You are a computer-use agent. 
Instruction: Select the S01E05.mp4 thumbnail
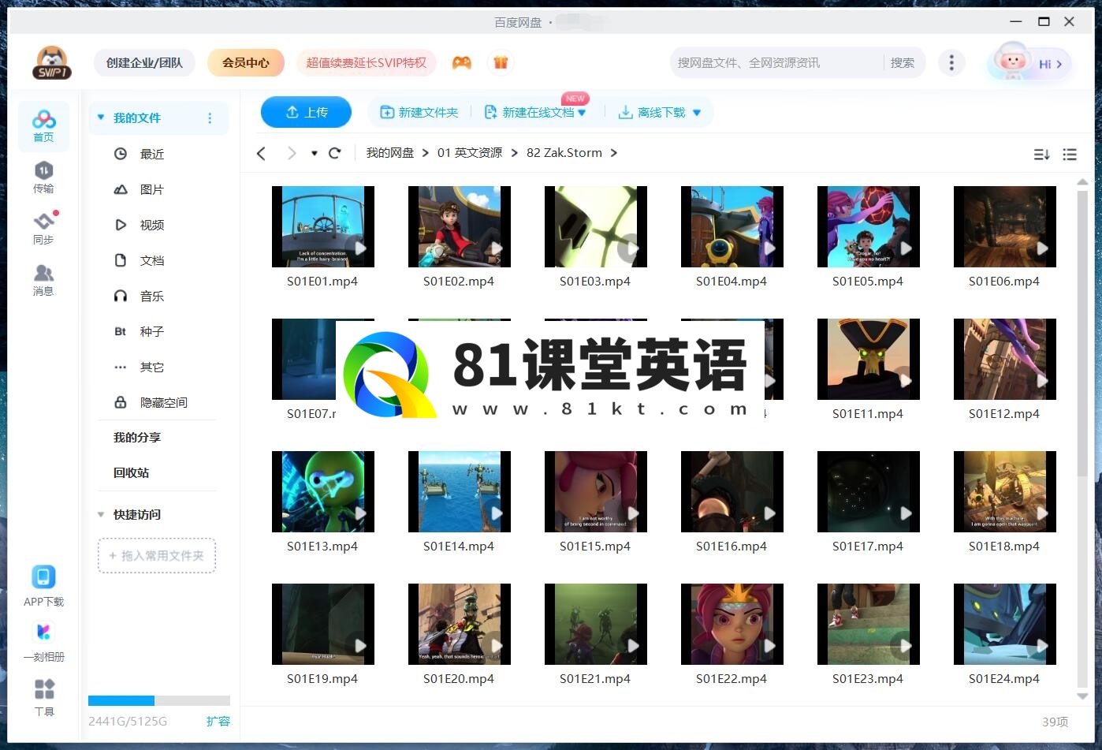869,227
